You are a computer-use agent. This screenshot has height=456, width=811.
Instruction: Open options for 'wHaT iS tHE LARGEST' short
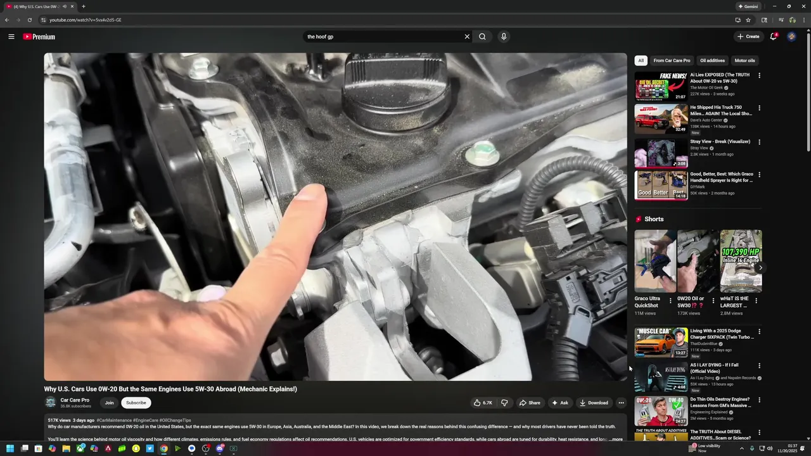point(756,301)
